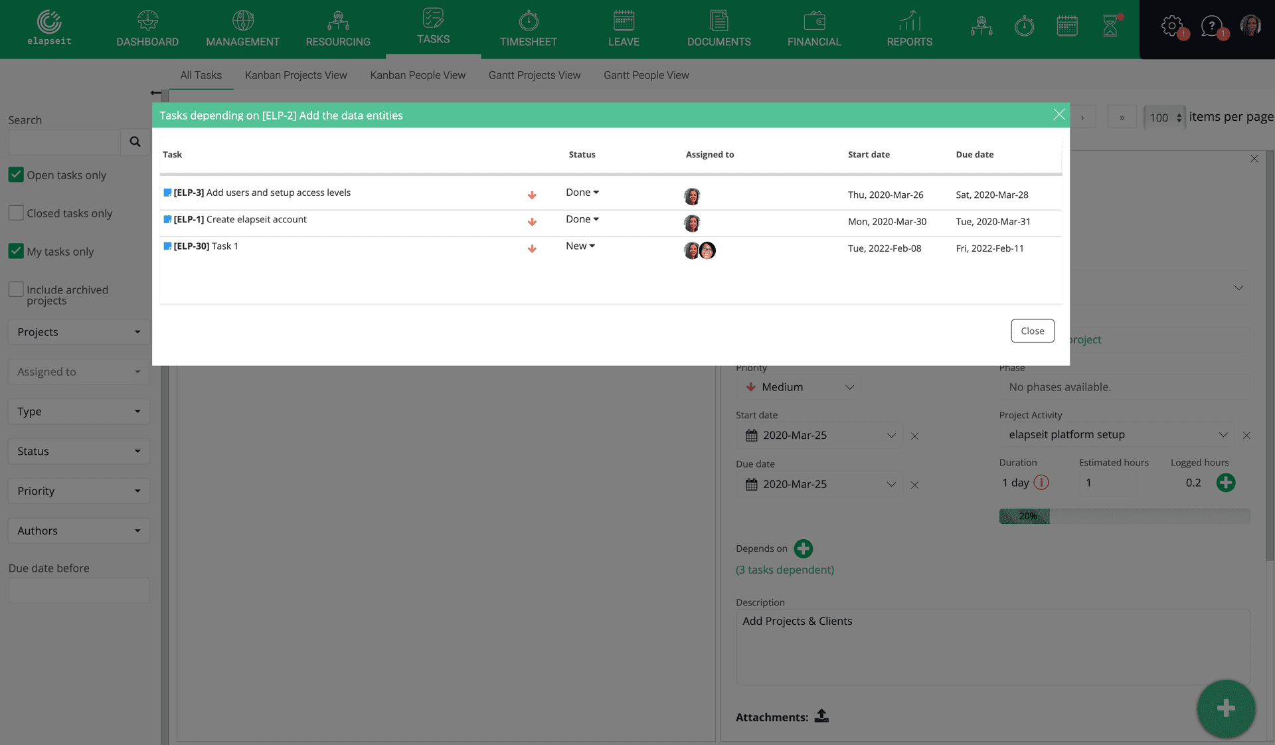Switch to Gantt People View tab

646,74
